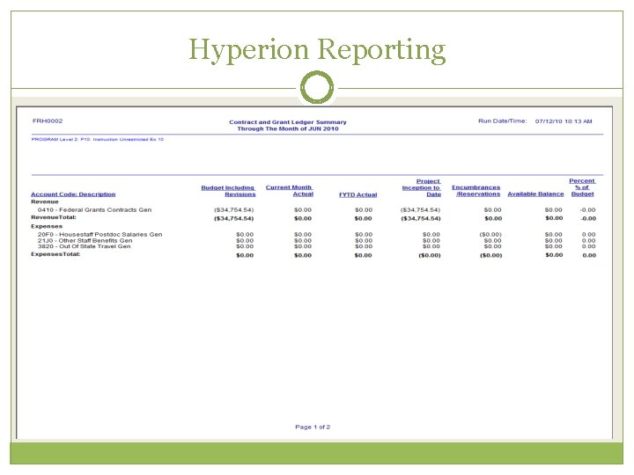
Task: Select ($0.00) encumbrances value in ExpensesTotal row
Action: pyautogui.click(x=490, y=255)
